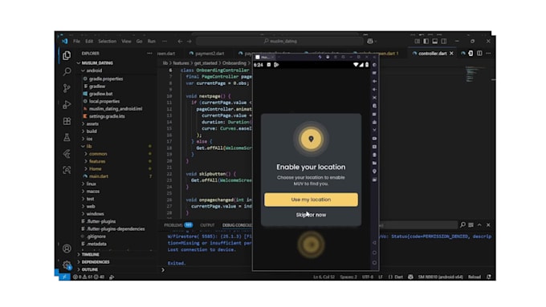Screen dimensions: 546x307
Task: Open settings.gradle.kts in the explorer
Action: (107, 116)
